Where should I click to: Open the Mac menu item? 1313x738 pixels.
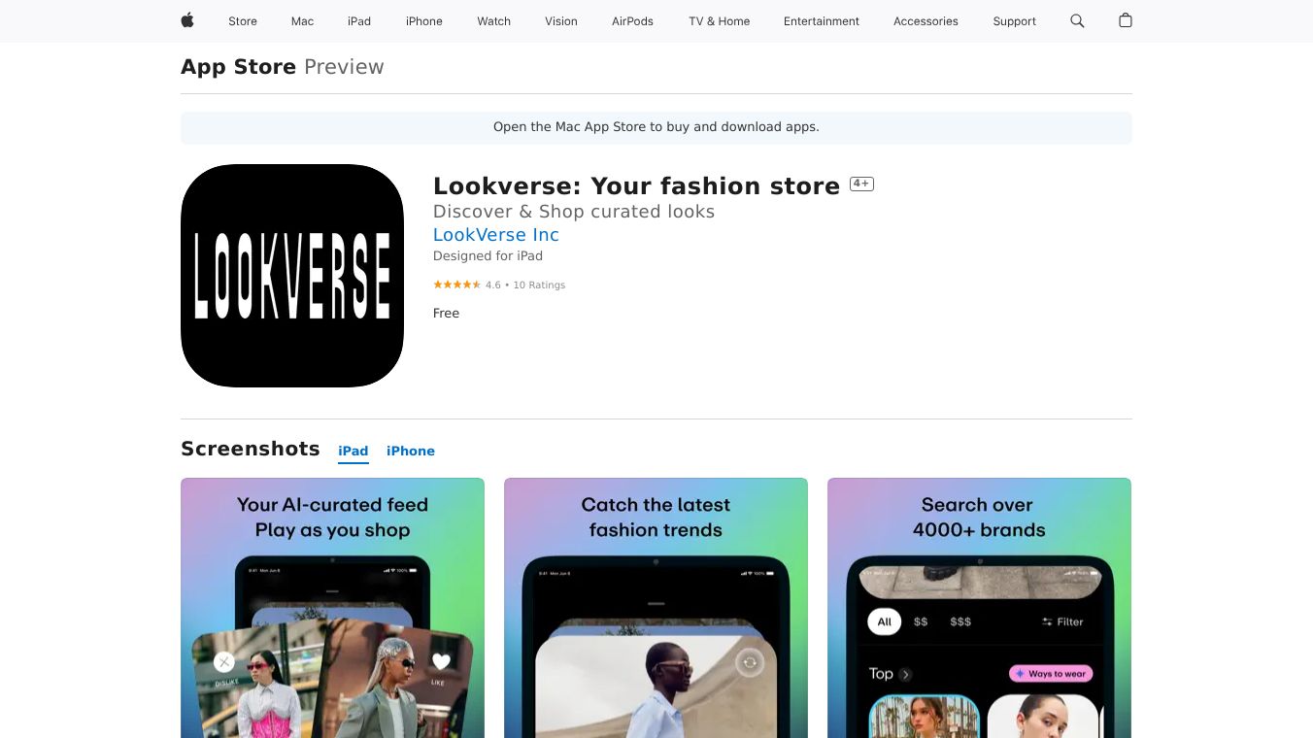[x=302, y=21]
